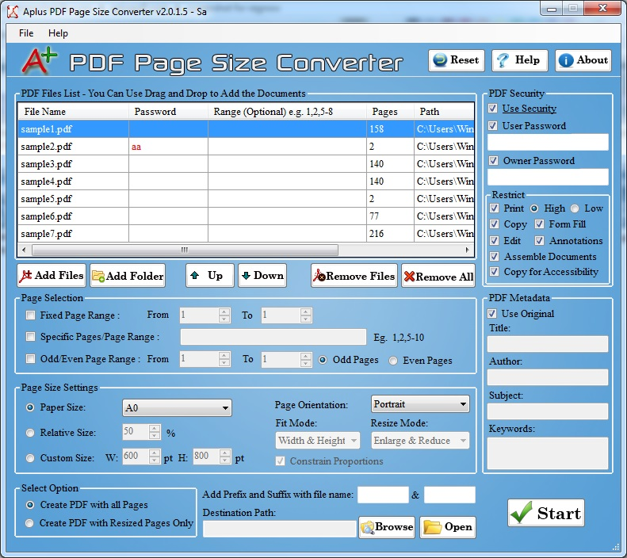This screenshot has width=627, height=558.
Task: Move selected file Down
Action: (262, 275)
